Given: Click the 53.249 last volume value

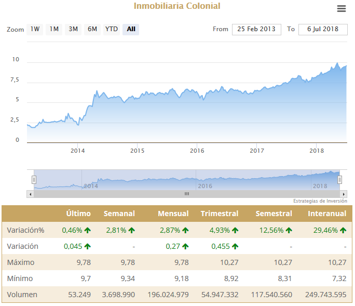Looking at the screenshot, I should 79,295.
